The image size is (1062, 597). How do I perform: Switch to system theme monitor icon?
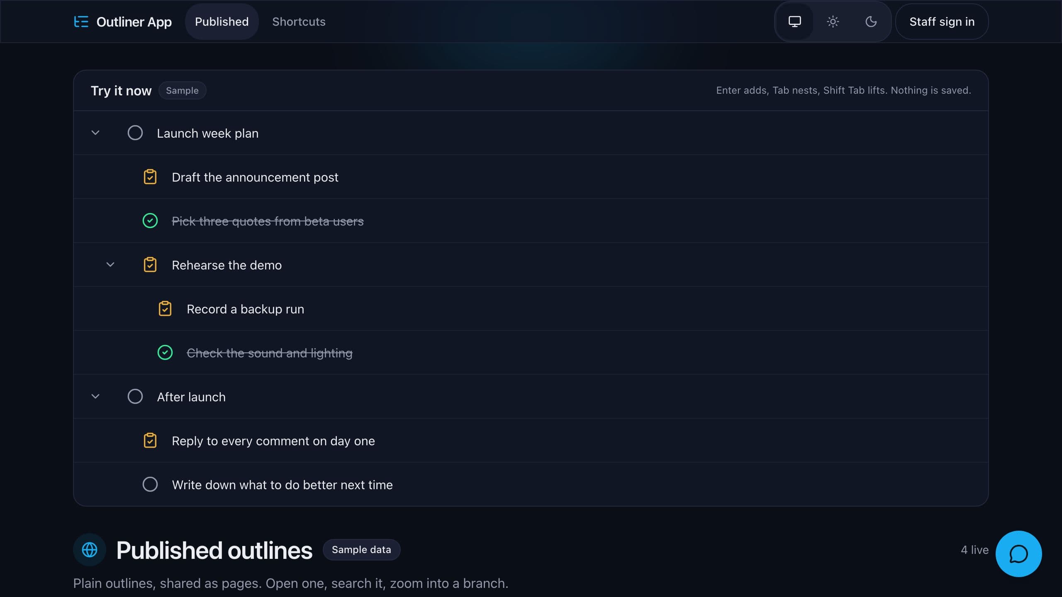(794, 22)
